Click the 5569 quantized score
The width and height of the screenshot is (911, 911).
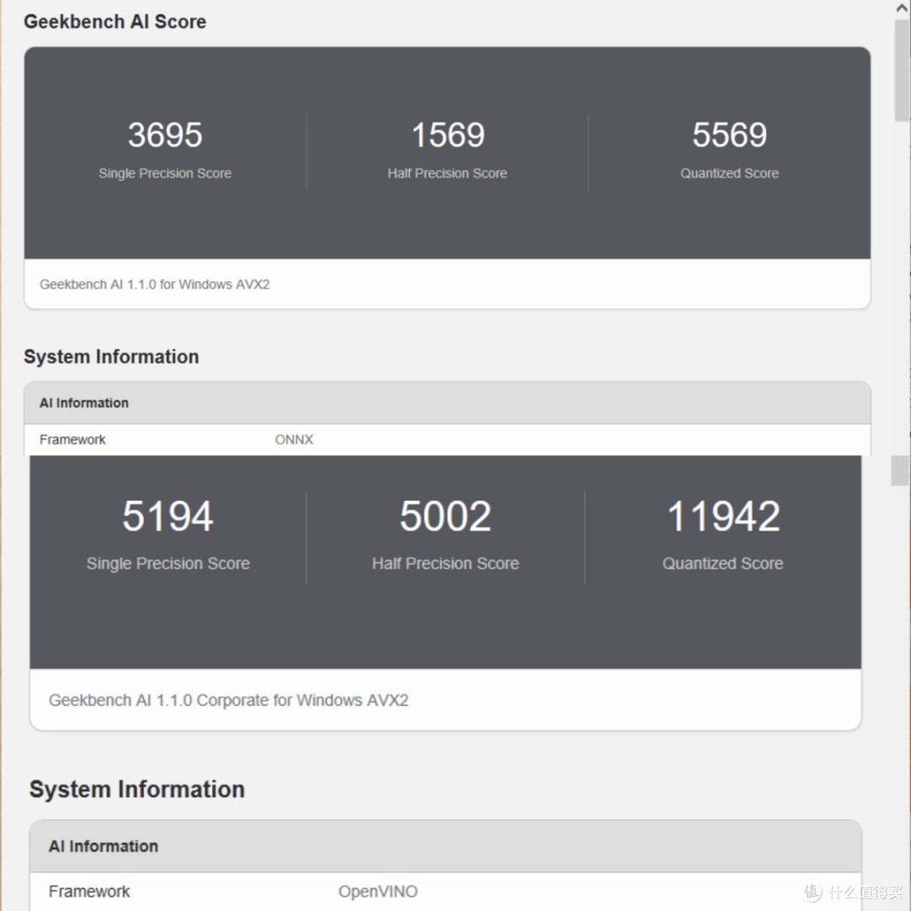[730, 135]
